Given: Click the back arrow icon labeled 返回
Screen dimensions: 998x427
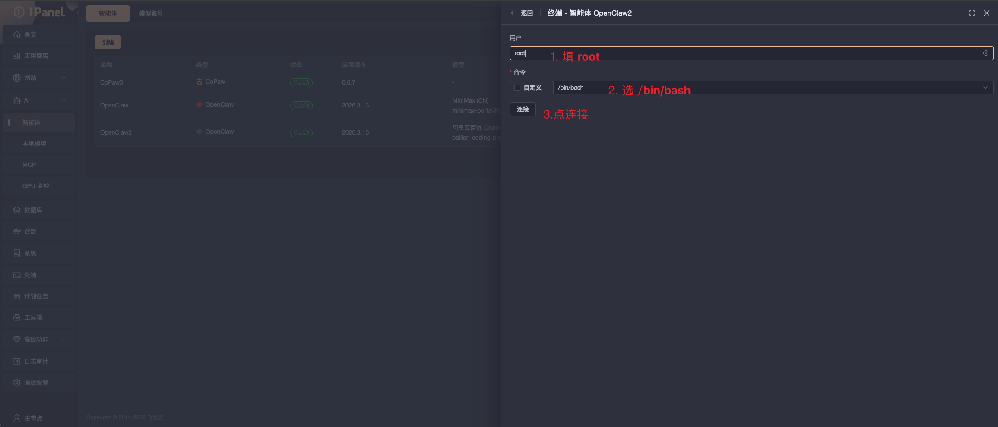Looking at the screenshot, I should coord(513,13).
